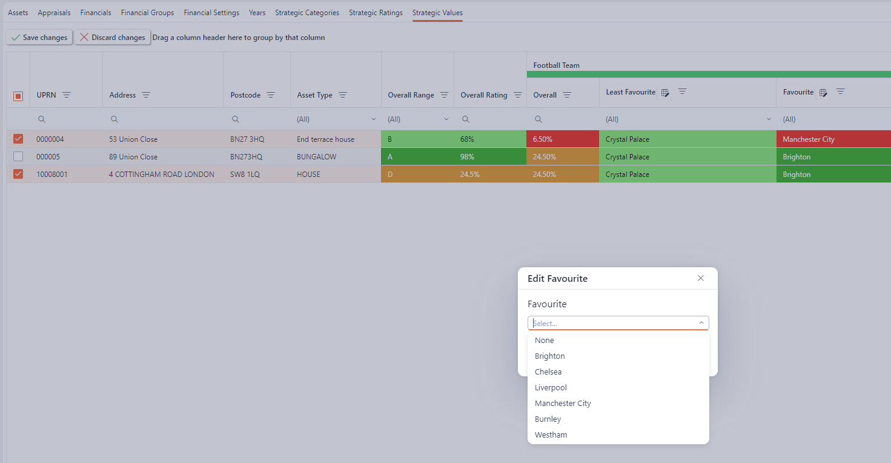
Task: Uncheck row 10008001 checkbox
Action: click(18, 174)
